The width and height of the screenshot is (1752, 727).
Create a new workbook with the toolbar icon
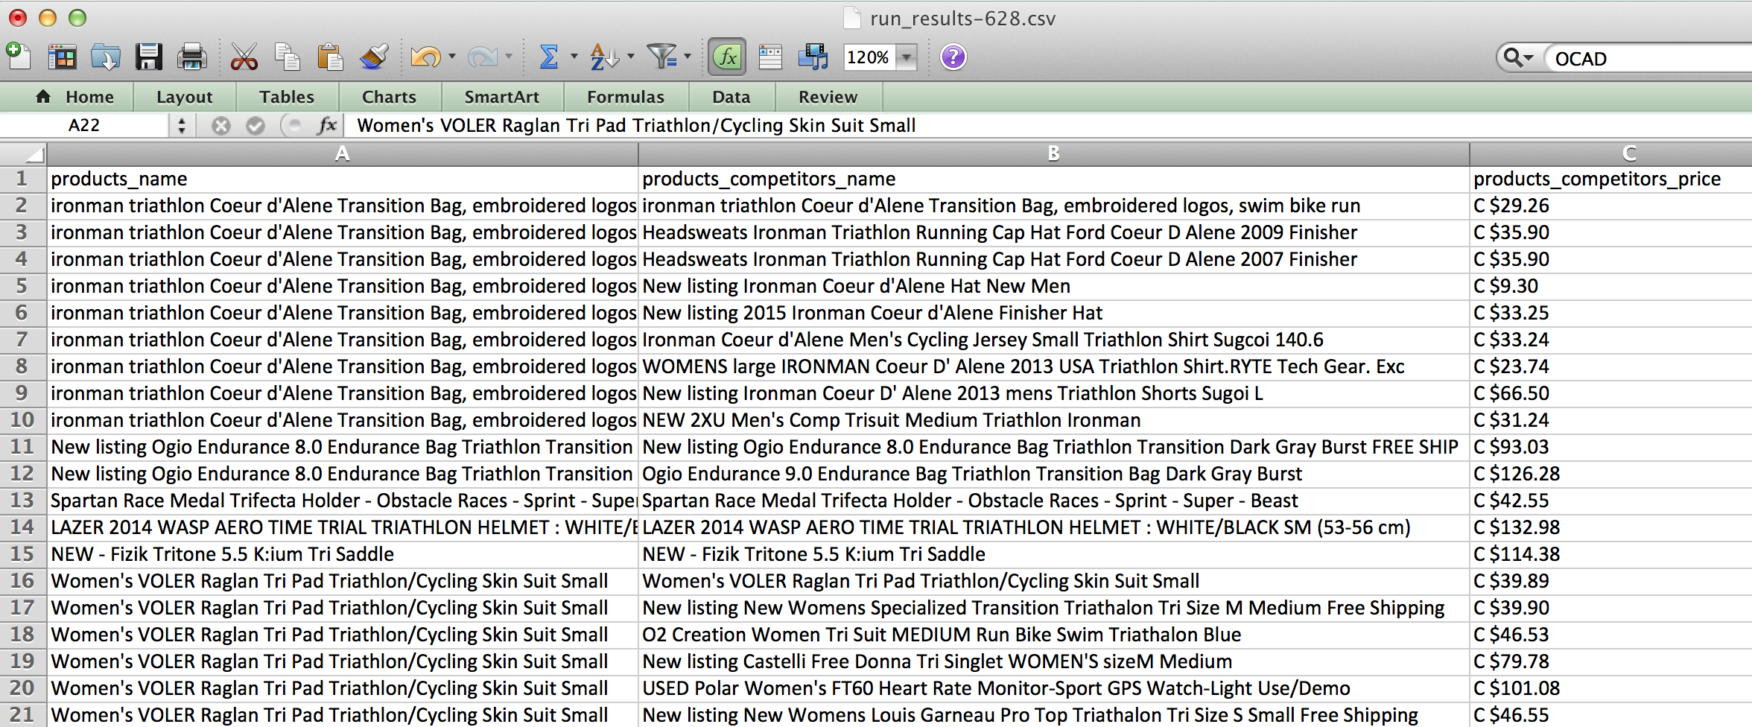coord(18,57)
